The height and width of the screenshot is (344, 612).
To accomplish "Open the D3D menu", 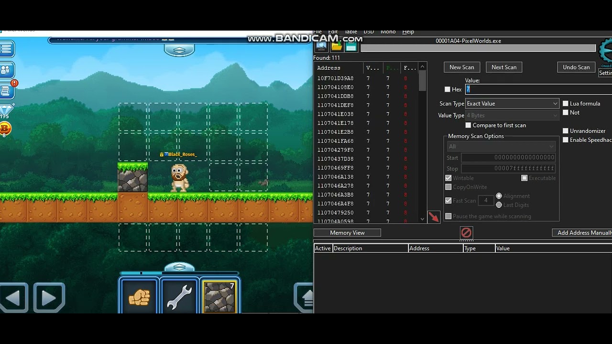I will tap(369, 32).
